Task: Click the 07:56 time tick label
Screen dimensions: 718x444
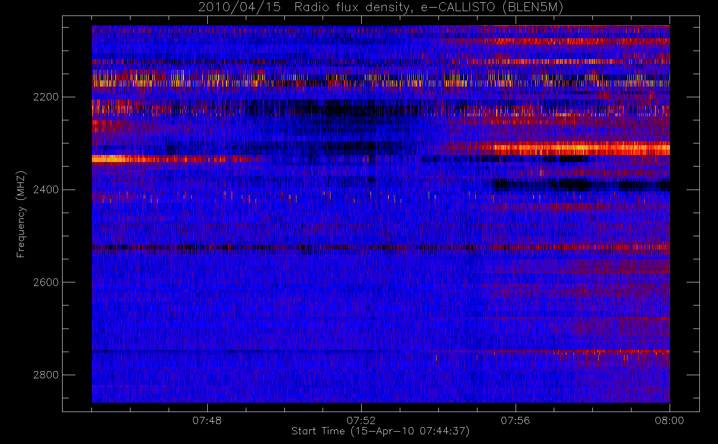Action: (x=516, y=420)
